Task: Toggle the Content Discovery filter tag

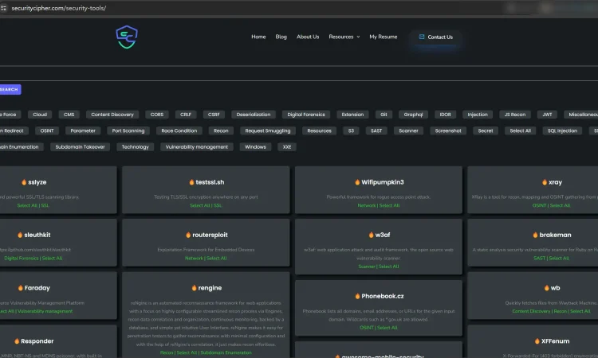Action: coord(112,115)
